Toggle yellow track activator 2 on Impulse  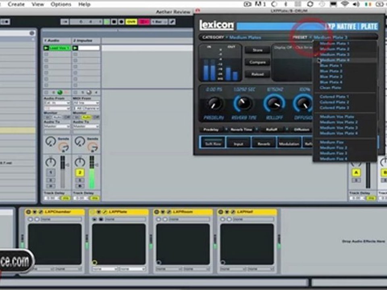coord(80,172)
